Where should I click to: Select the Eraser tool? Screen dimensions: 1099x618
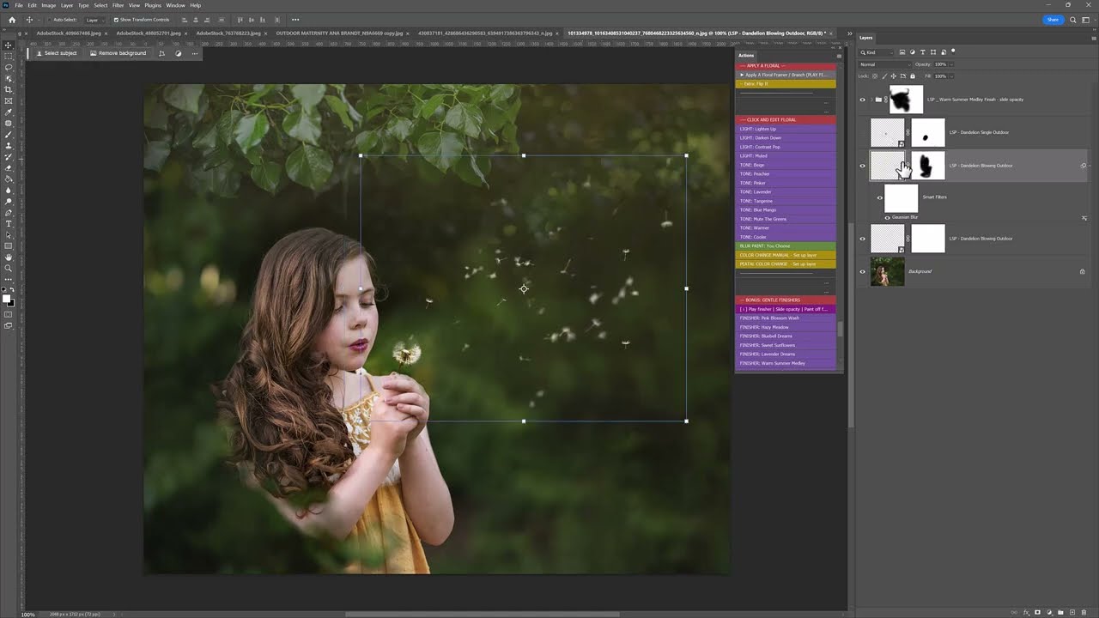(x=9, y=168)
